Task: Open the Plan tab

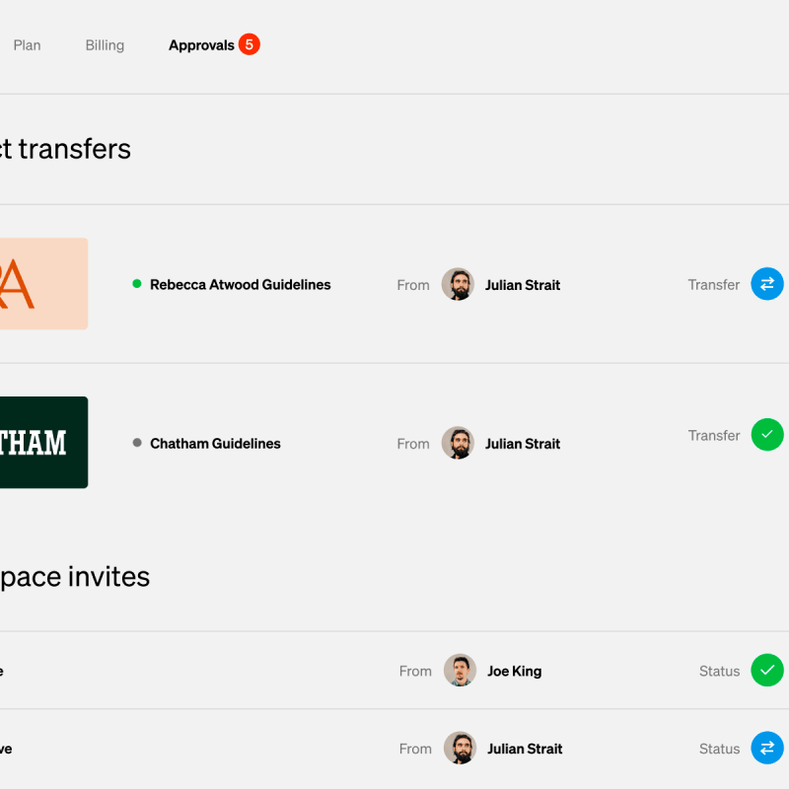Action: click(28, 45)
